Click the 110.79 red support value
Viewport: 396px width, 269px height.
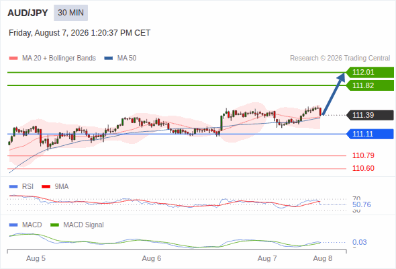click(363, 155)
